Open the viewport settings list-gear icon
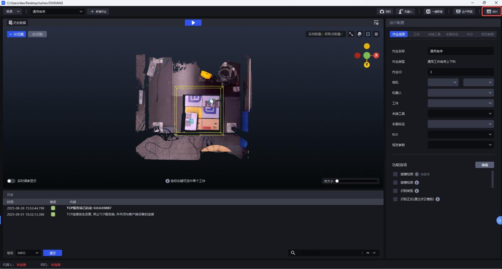502x269 pixels. click(376, 23)
